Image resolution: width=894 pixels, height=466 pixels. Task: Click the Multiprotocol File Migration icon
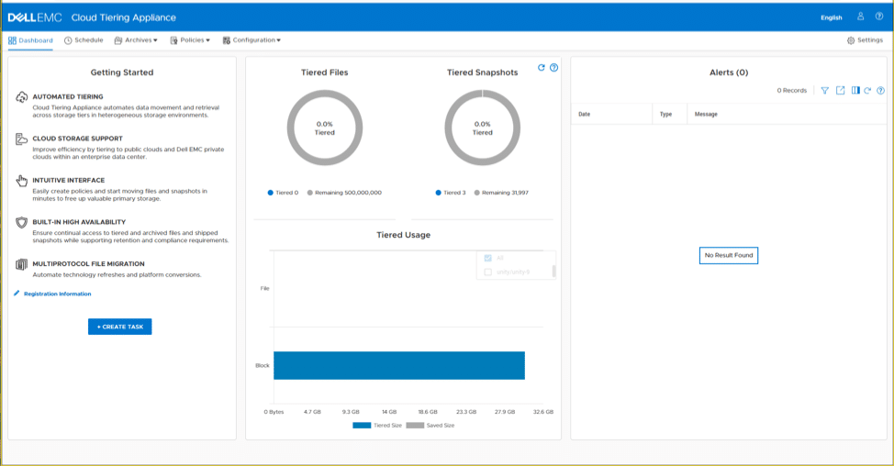pyautogui.click(x=21, y=264)
